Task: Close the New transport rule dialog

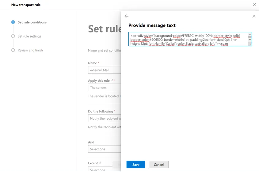Action: pyautogui.click(x=254, y=5)
